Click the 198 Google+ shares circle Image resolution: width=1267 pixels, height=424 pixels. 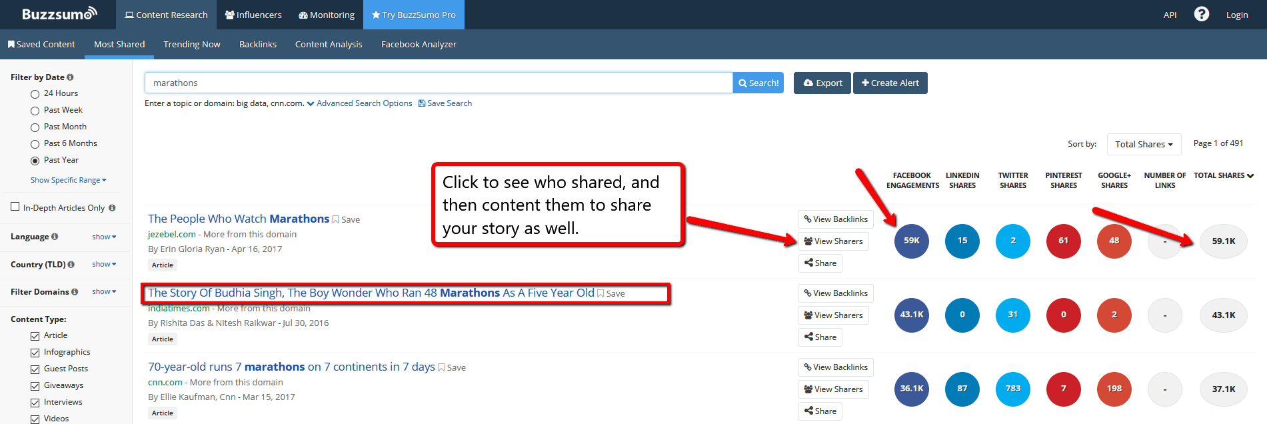(x=1114, y=389)
